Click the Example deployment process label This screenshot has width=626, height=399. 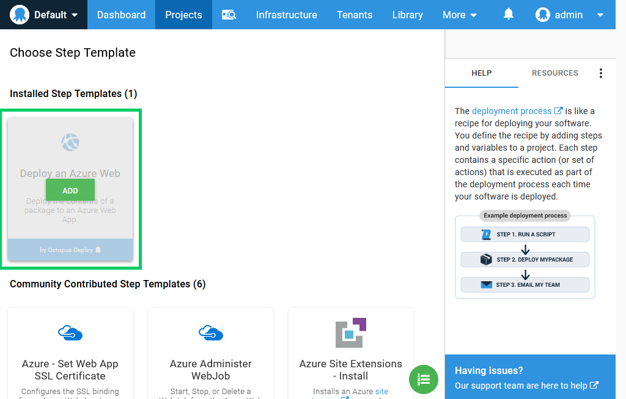click(x=525, y=215)
